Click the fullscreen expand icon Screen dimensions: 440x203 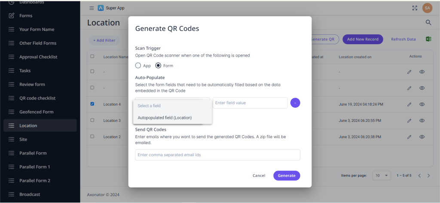click(x=415, y=8)
